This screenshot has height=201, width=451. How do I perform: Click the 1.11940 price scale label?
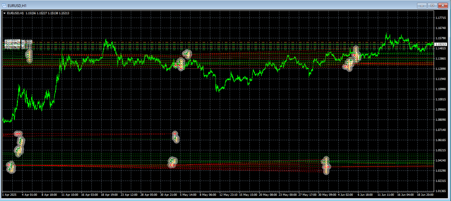tap(441, 79)
